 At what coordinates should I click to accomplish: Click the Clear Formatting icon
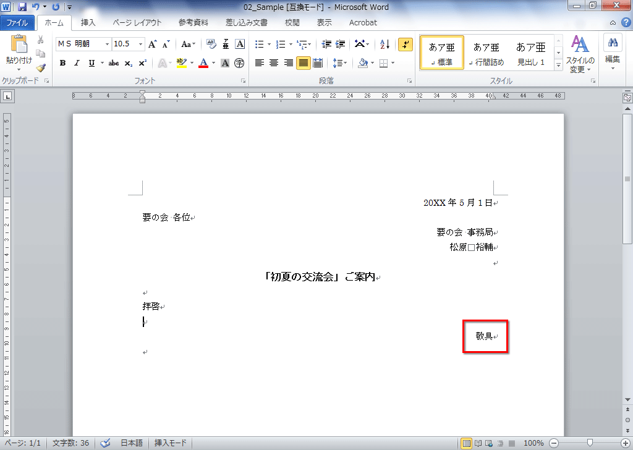211,44
